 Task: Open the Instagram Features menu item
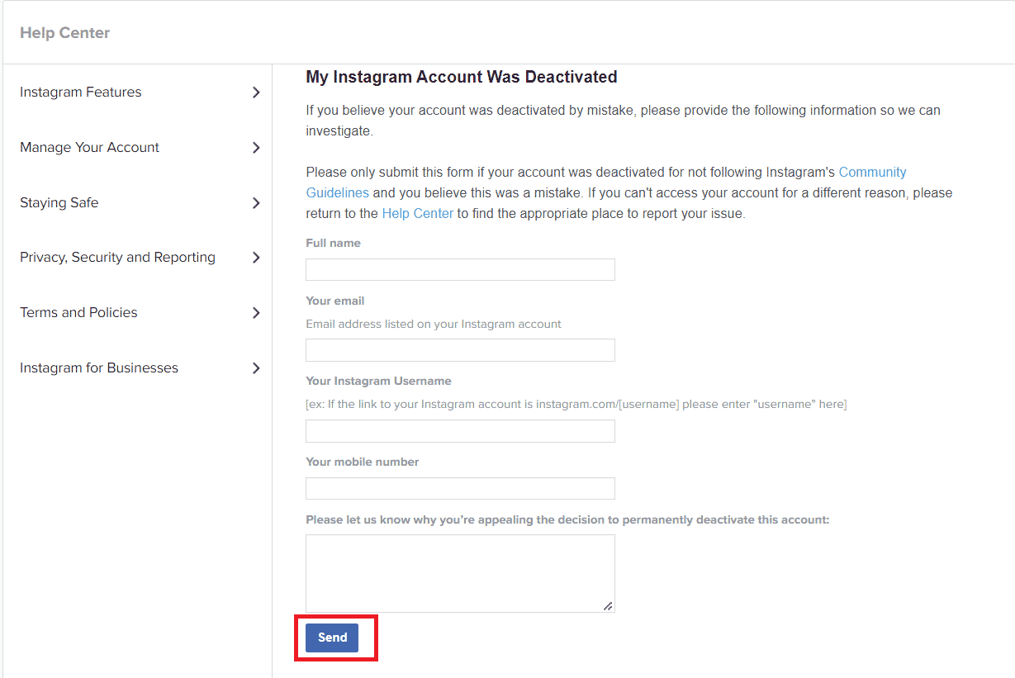coord(81,92)
